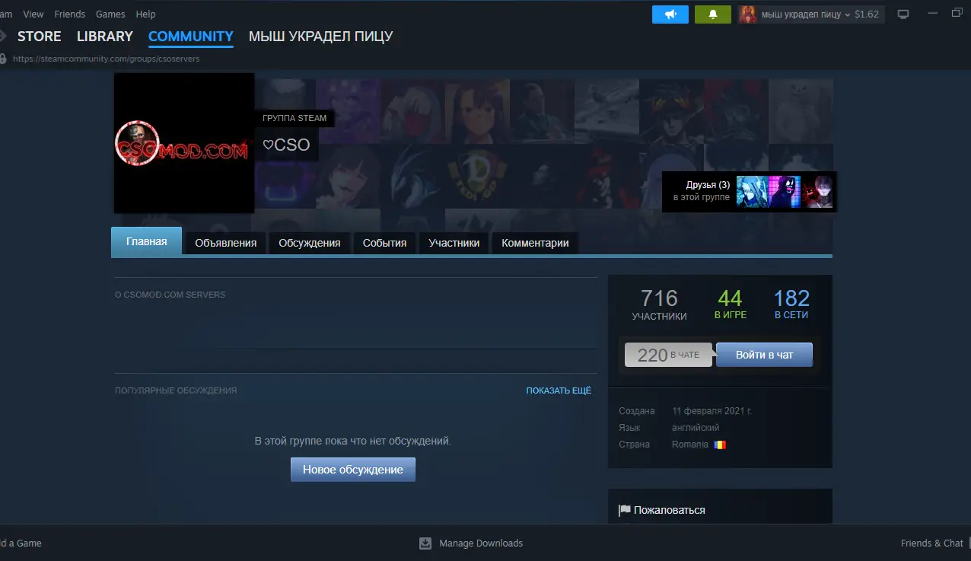Click the language value английский
This screenshot has height=561, width=971.
[696, 428]
